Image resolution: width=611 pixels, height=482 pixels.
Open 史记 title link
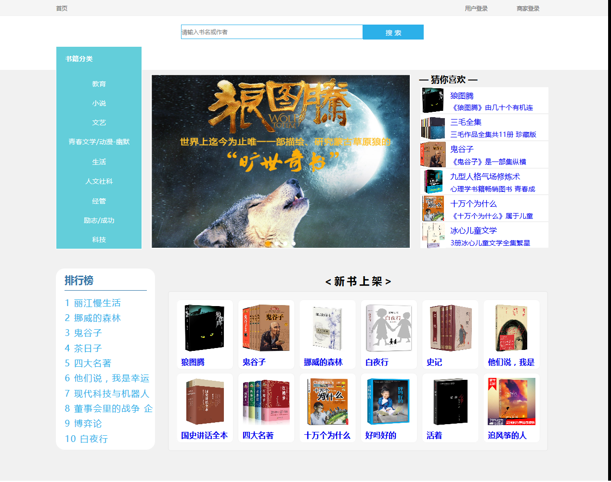coord(434,362)
